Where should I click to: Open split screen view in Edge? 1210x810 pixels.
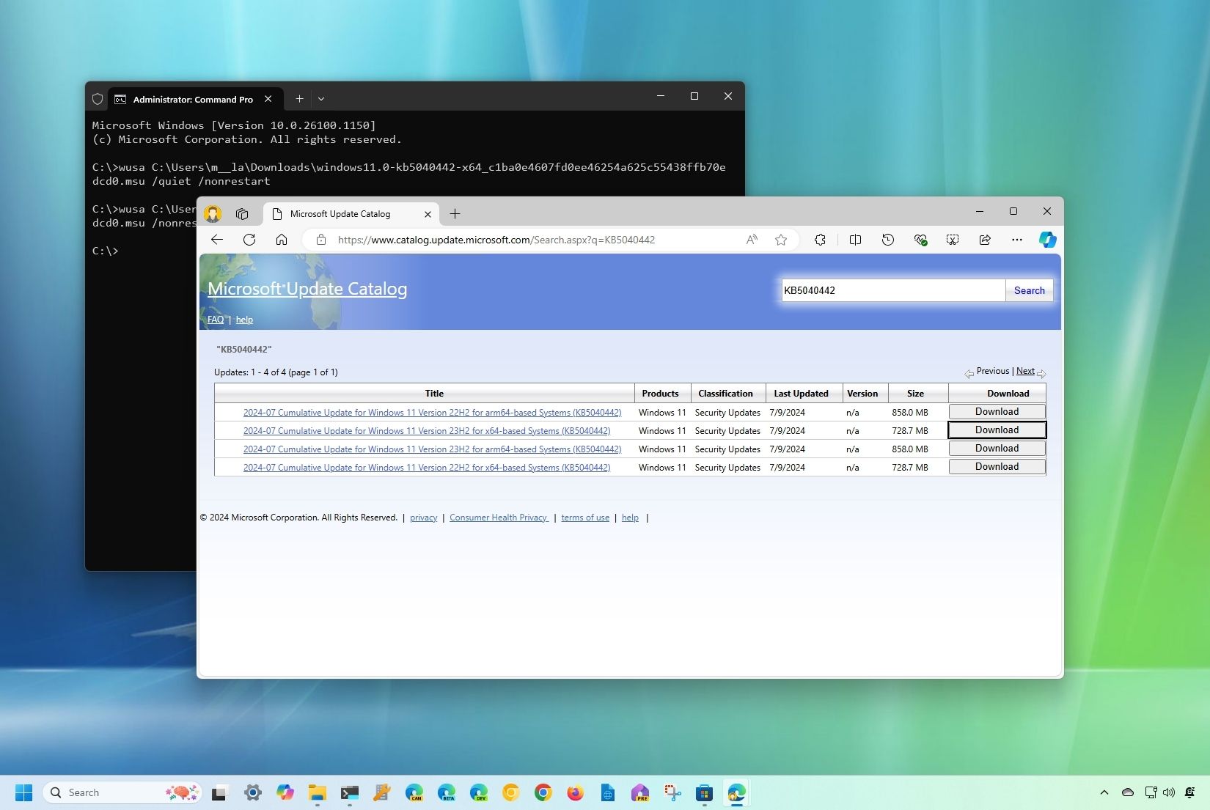(855, 240)
